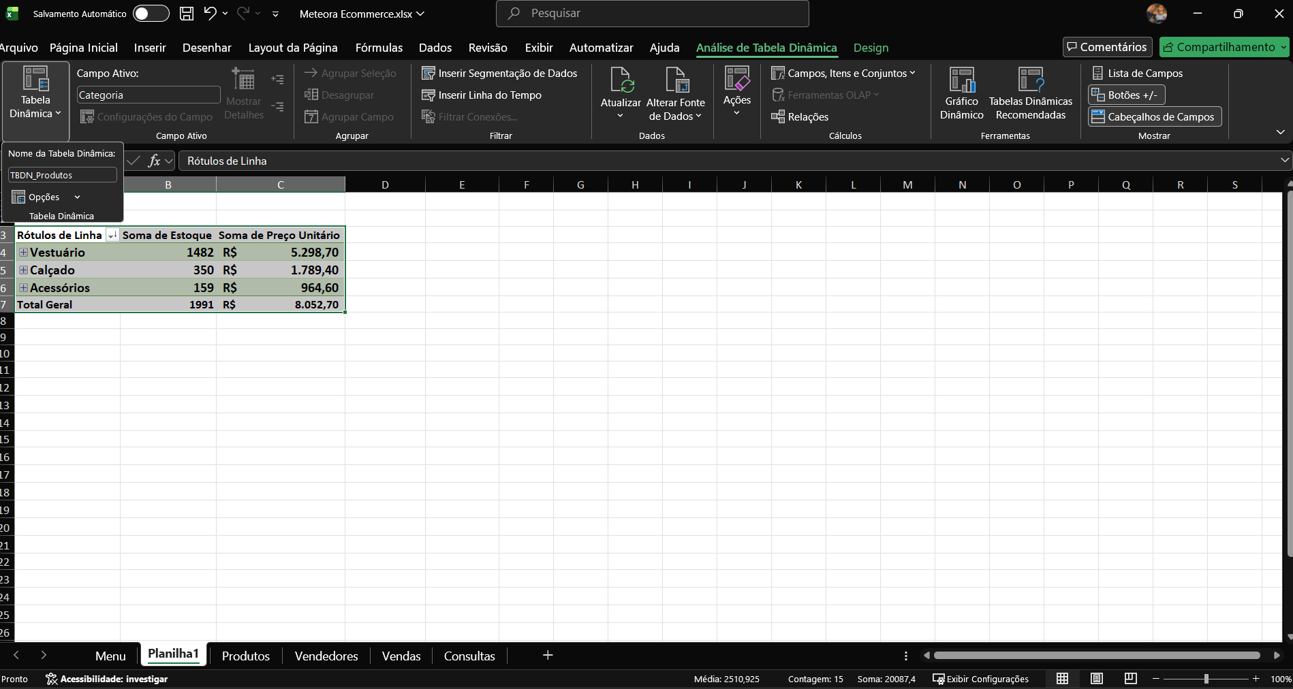Viewport: 1293px width, 689px height.
Task: Click the Atualizar refresh icon
Action: point(621,80)
